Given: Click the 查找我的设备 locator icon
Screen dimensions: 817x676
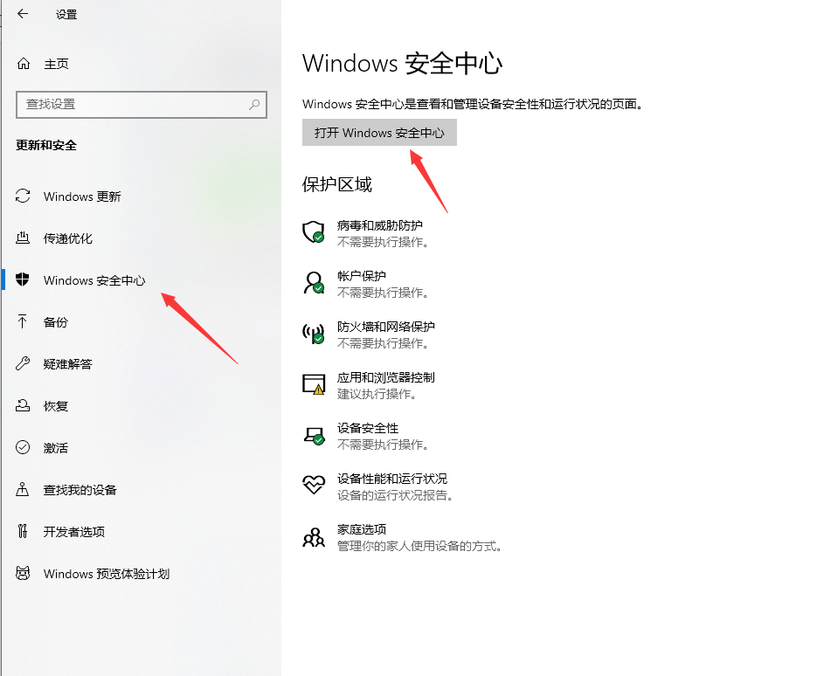Looking at the screenshot, I should [23, 489].
